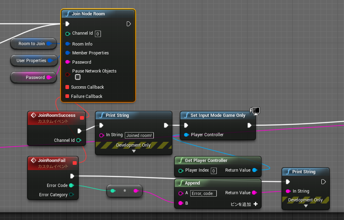Click the Pause Network Objects pin

[67, 75]
